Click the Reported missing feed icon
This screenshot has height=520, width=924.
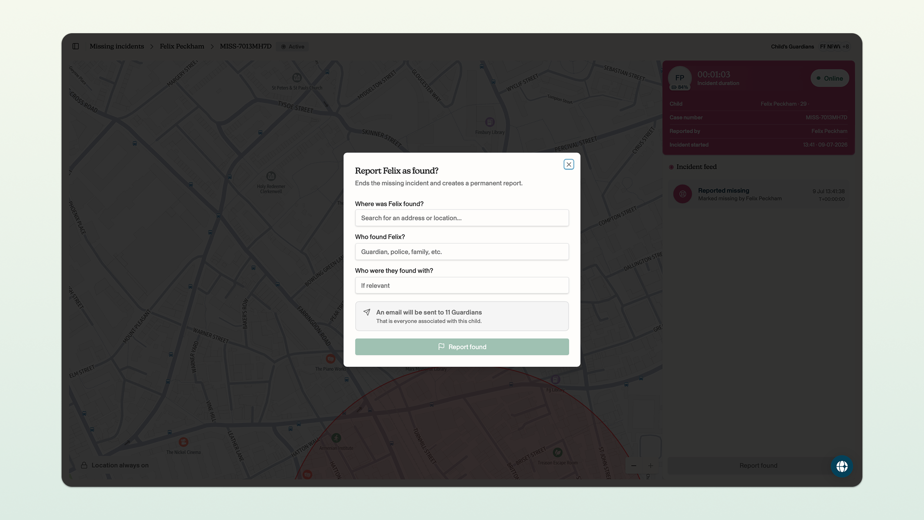coord(682,194)
